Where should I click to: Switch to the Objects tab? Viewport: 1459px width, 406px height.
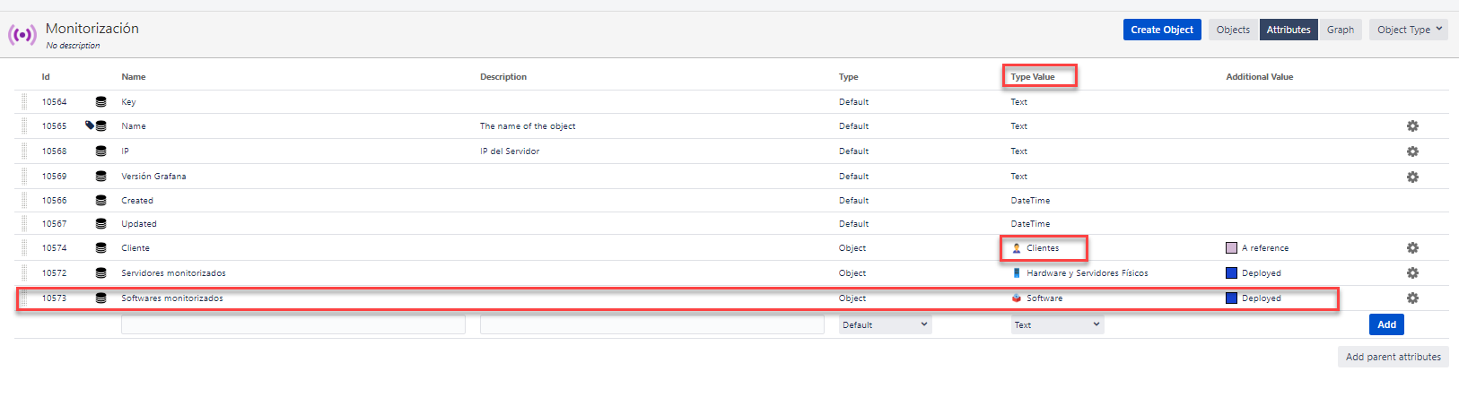[x=1233, y=30]
